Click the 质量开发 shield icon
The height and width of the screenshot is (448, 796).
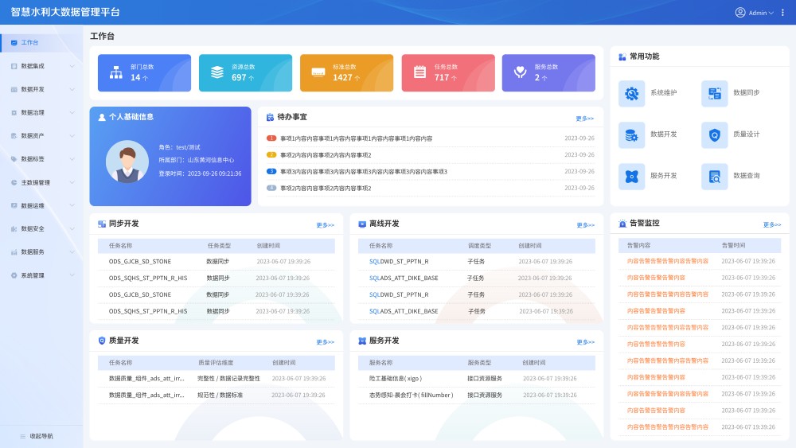click(x=102, y=341)
